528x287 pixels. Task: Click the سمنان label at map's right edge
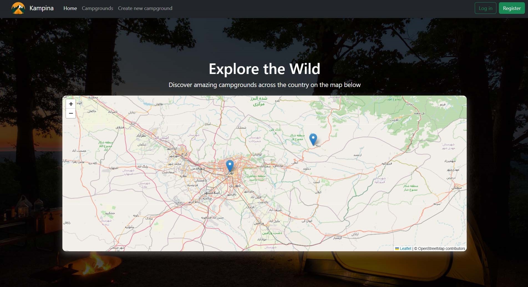coord(456,188)
